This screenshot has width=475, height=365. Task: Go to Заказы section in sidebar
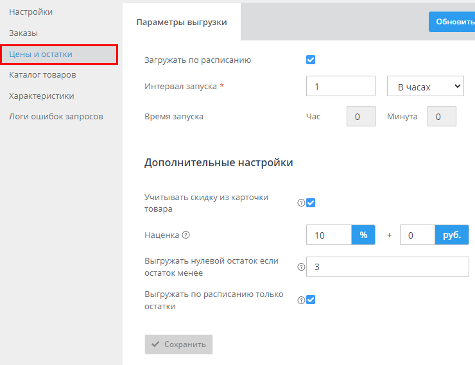click(23, 33)
